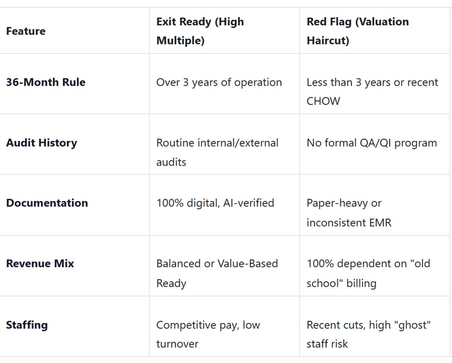Click the Red Flag (Valuation Haircut) header

click(357, 31)
